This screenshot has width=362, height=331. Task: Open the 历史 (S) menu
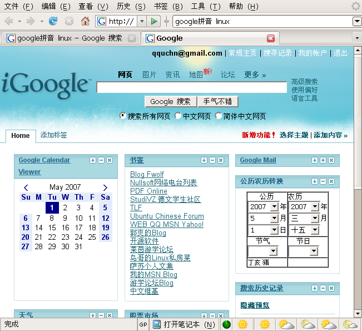point(131,6)
